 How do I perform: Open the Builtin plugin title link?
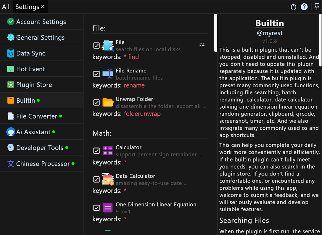point(269,23)
